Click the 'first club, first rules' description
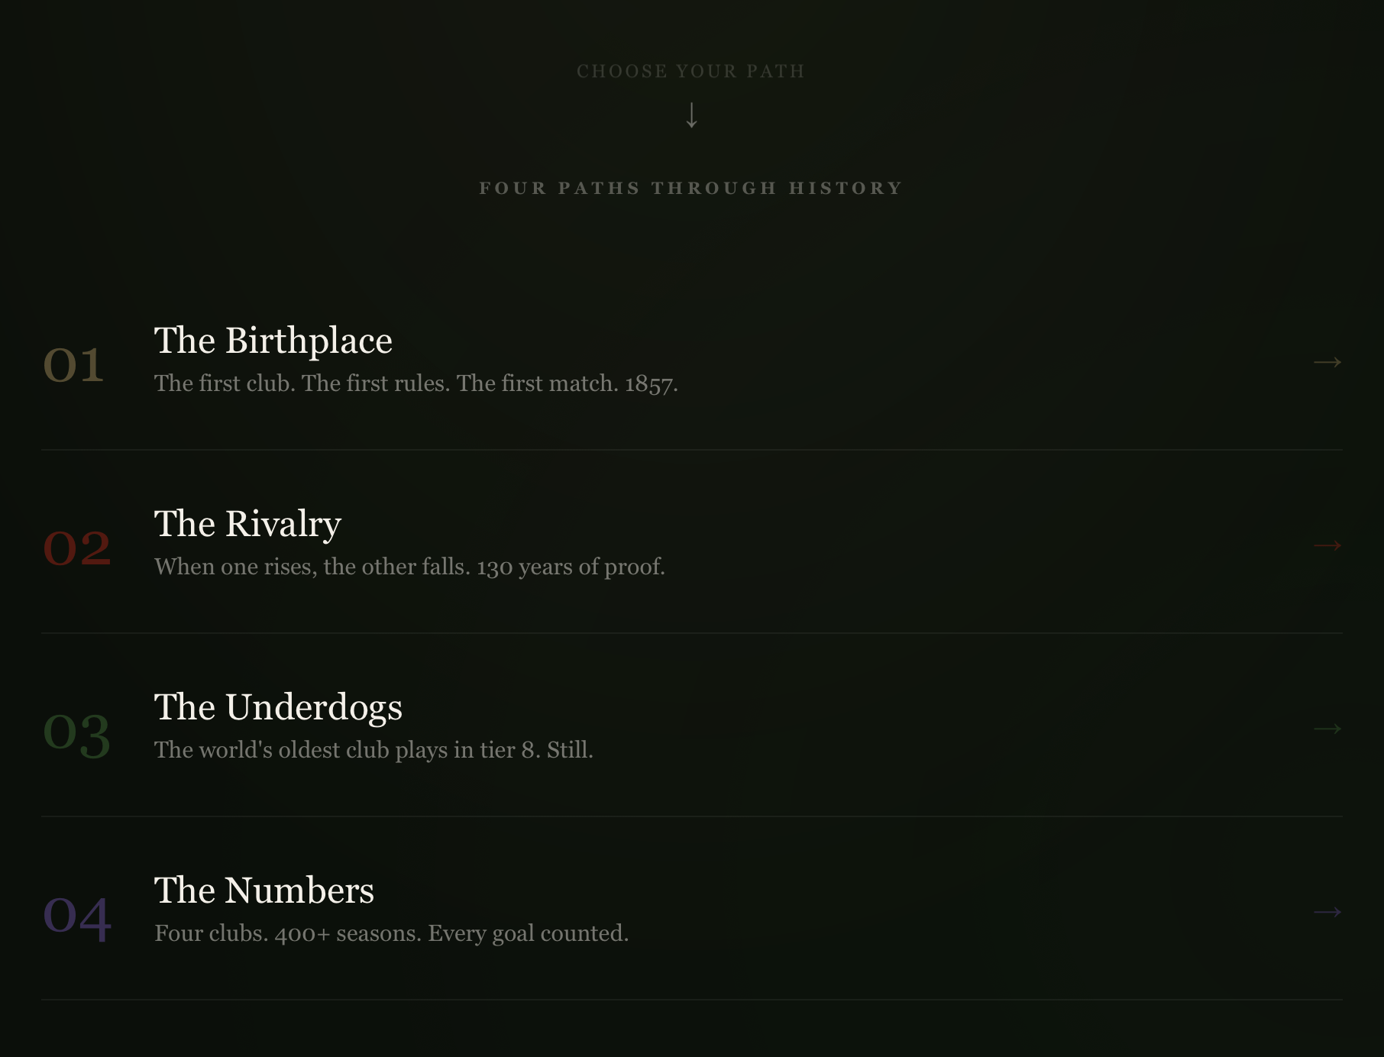The image size is (1384, 1057). [416, 383]
